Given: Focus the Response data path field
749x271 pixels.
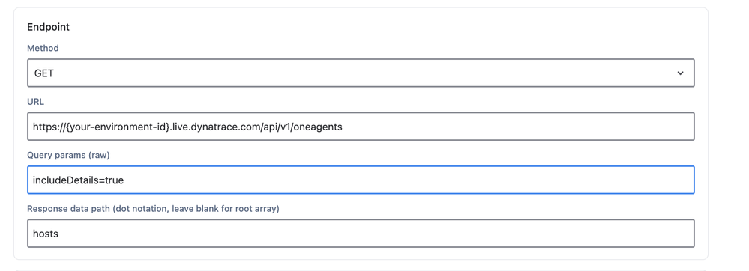Looking at the screenshot, I should pyautogui.click(x=361, y=234).
